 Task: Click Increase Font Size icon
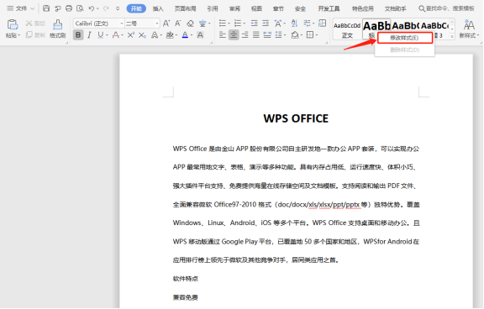tap(166, 24)
